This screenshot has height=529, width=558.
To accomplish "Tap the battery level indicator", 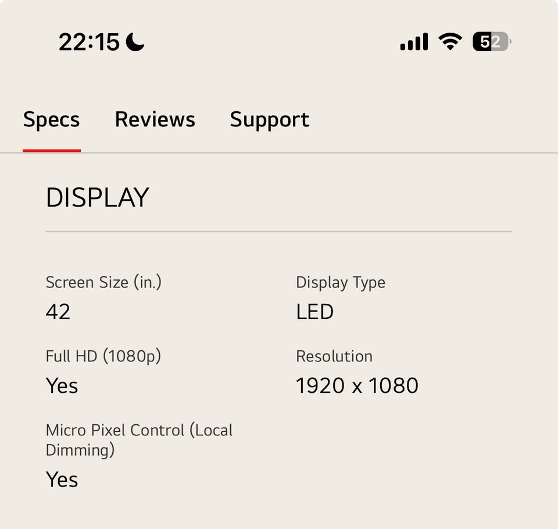I will pos(492,42).
